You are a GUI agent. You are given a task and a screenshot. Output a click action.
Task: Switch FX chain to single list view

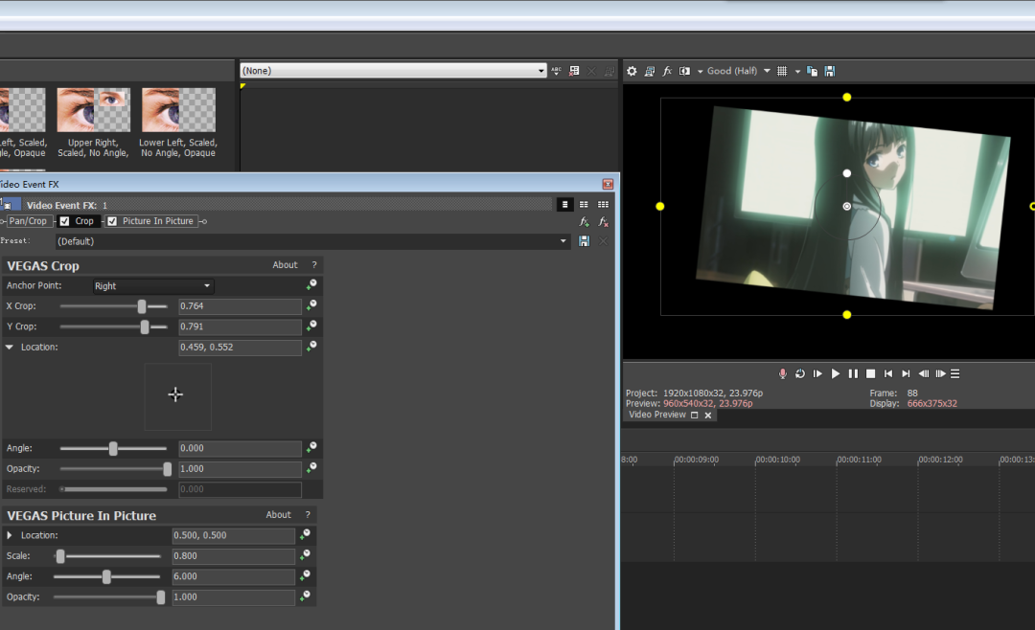click(565, 205)
